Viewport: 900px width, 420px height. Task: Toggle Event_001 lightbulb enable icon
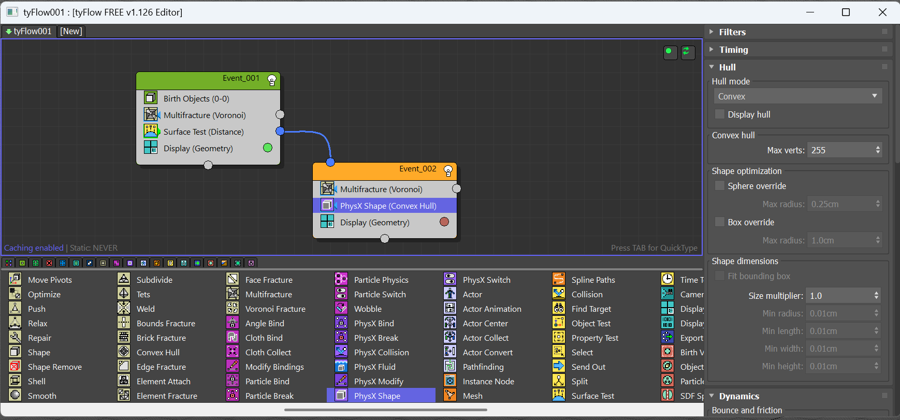click(272, 80)
